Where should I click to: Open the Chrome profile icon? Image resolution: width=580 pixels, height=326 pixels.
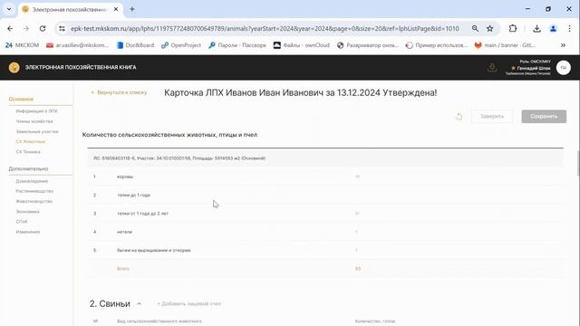554,28
